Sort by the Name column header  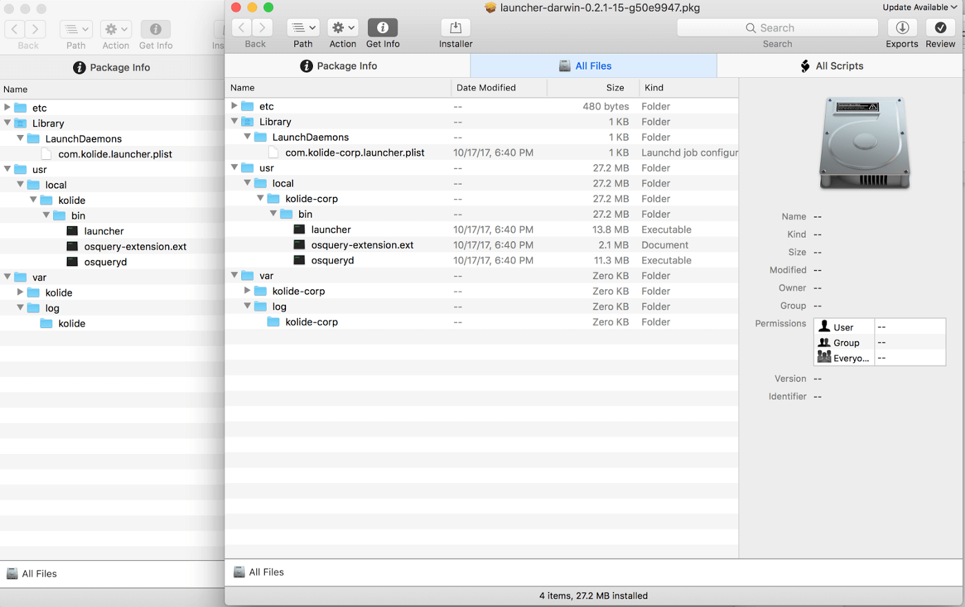pos(338,88)
